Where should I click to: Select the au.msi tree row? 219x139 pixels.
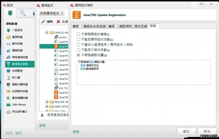[54, 37]
